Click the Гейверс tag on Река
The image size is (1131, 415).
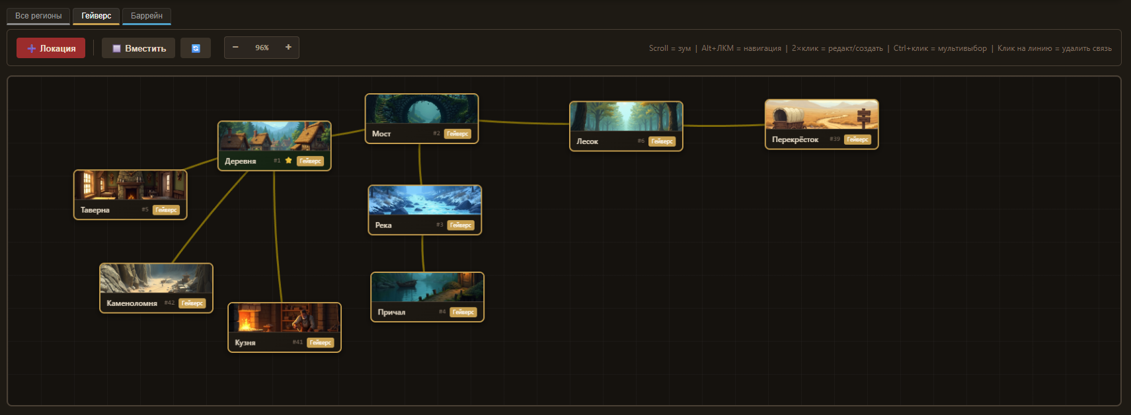pos(461,225)
